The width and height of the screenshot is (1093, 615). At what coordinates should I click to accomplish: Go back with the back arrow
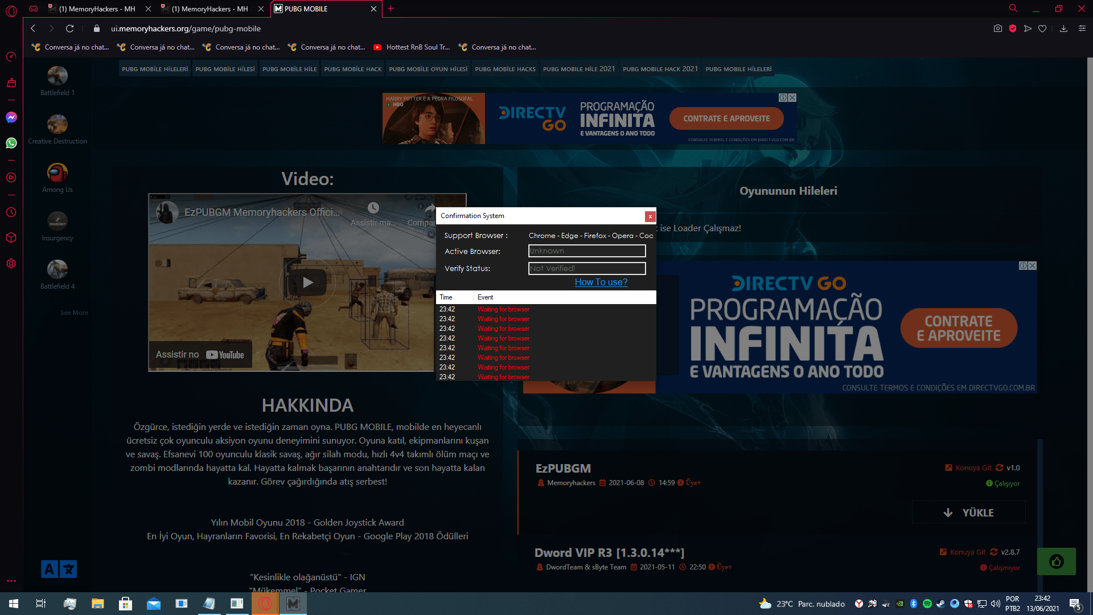click(x=33, y=28)
